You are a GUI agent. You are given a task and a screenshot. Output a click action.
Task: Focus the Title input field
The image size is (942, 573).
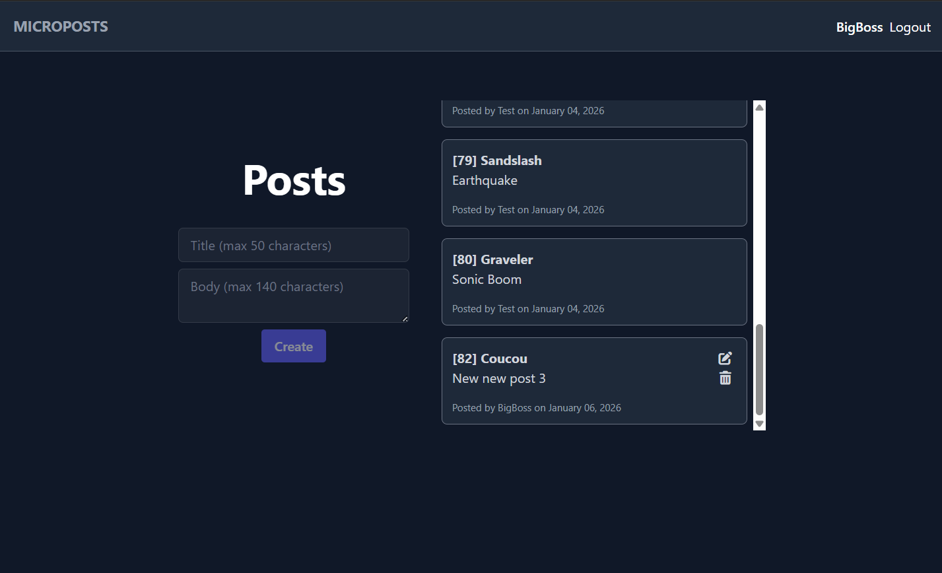pos(293,245)
